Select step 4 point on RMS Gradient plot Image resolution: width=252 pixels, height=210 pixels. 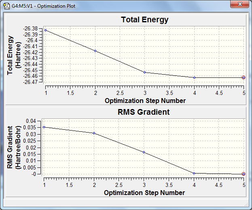(194, 173)
